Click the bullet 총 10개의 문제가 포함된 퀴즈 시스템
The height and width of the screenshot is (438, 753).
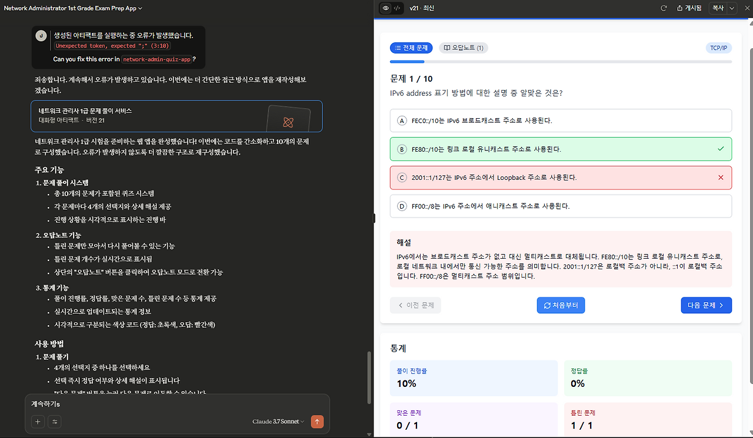(104, 193)
